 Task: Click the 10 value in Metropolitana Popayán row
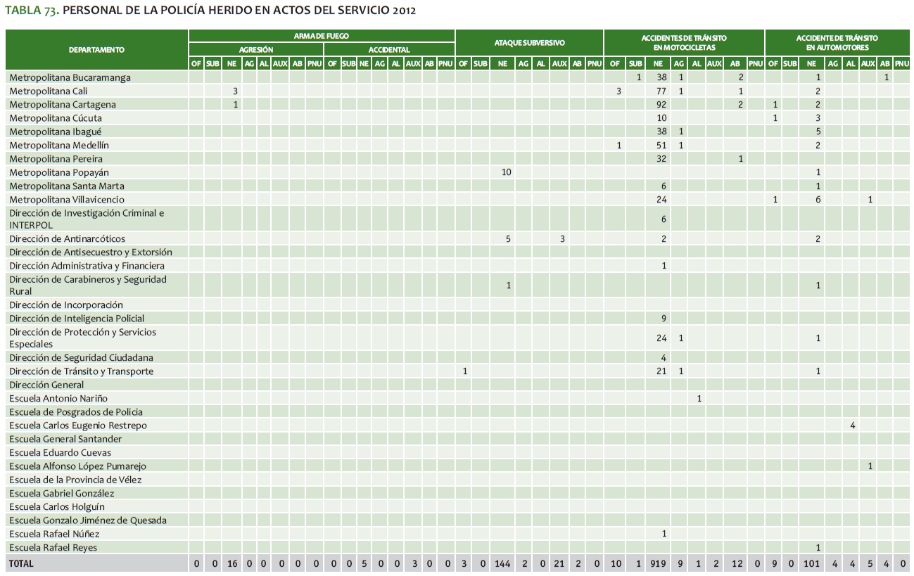(507, 172)
